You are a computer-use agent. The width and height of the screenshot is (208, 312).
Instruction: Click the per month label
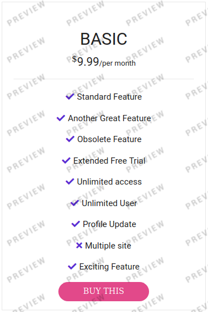coord(117,63)
